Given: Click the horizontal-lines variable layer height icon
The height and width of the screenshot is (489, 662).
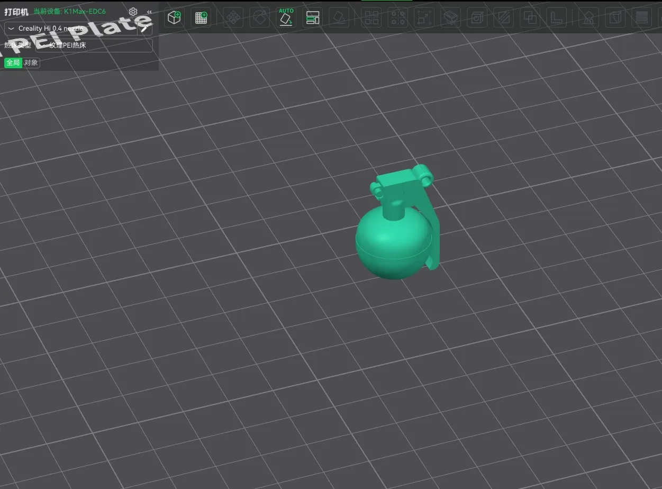Looking at the screenshot, I should tap(642, 17).
